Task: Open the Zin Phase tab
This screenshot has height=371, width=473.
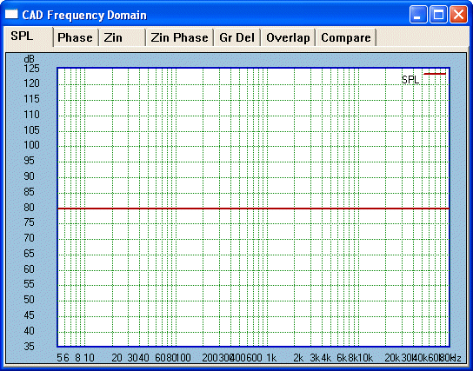Action: point(179,37)
